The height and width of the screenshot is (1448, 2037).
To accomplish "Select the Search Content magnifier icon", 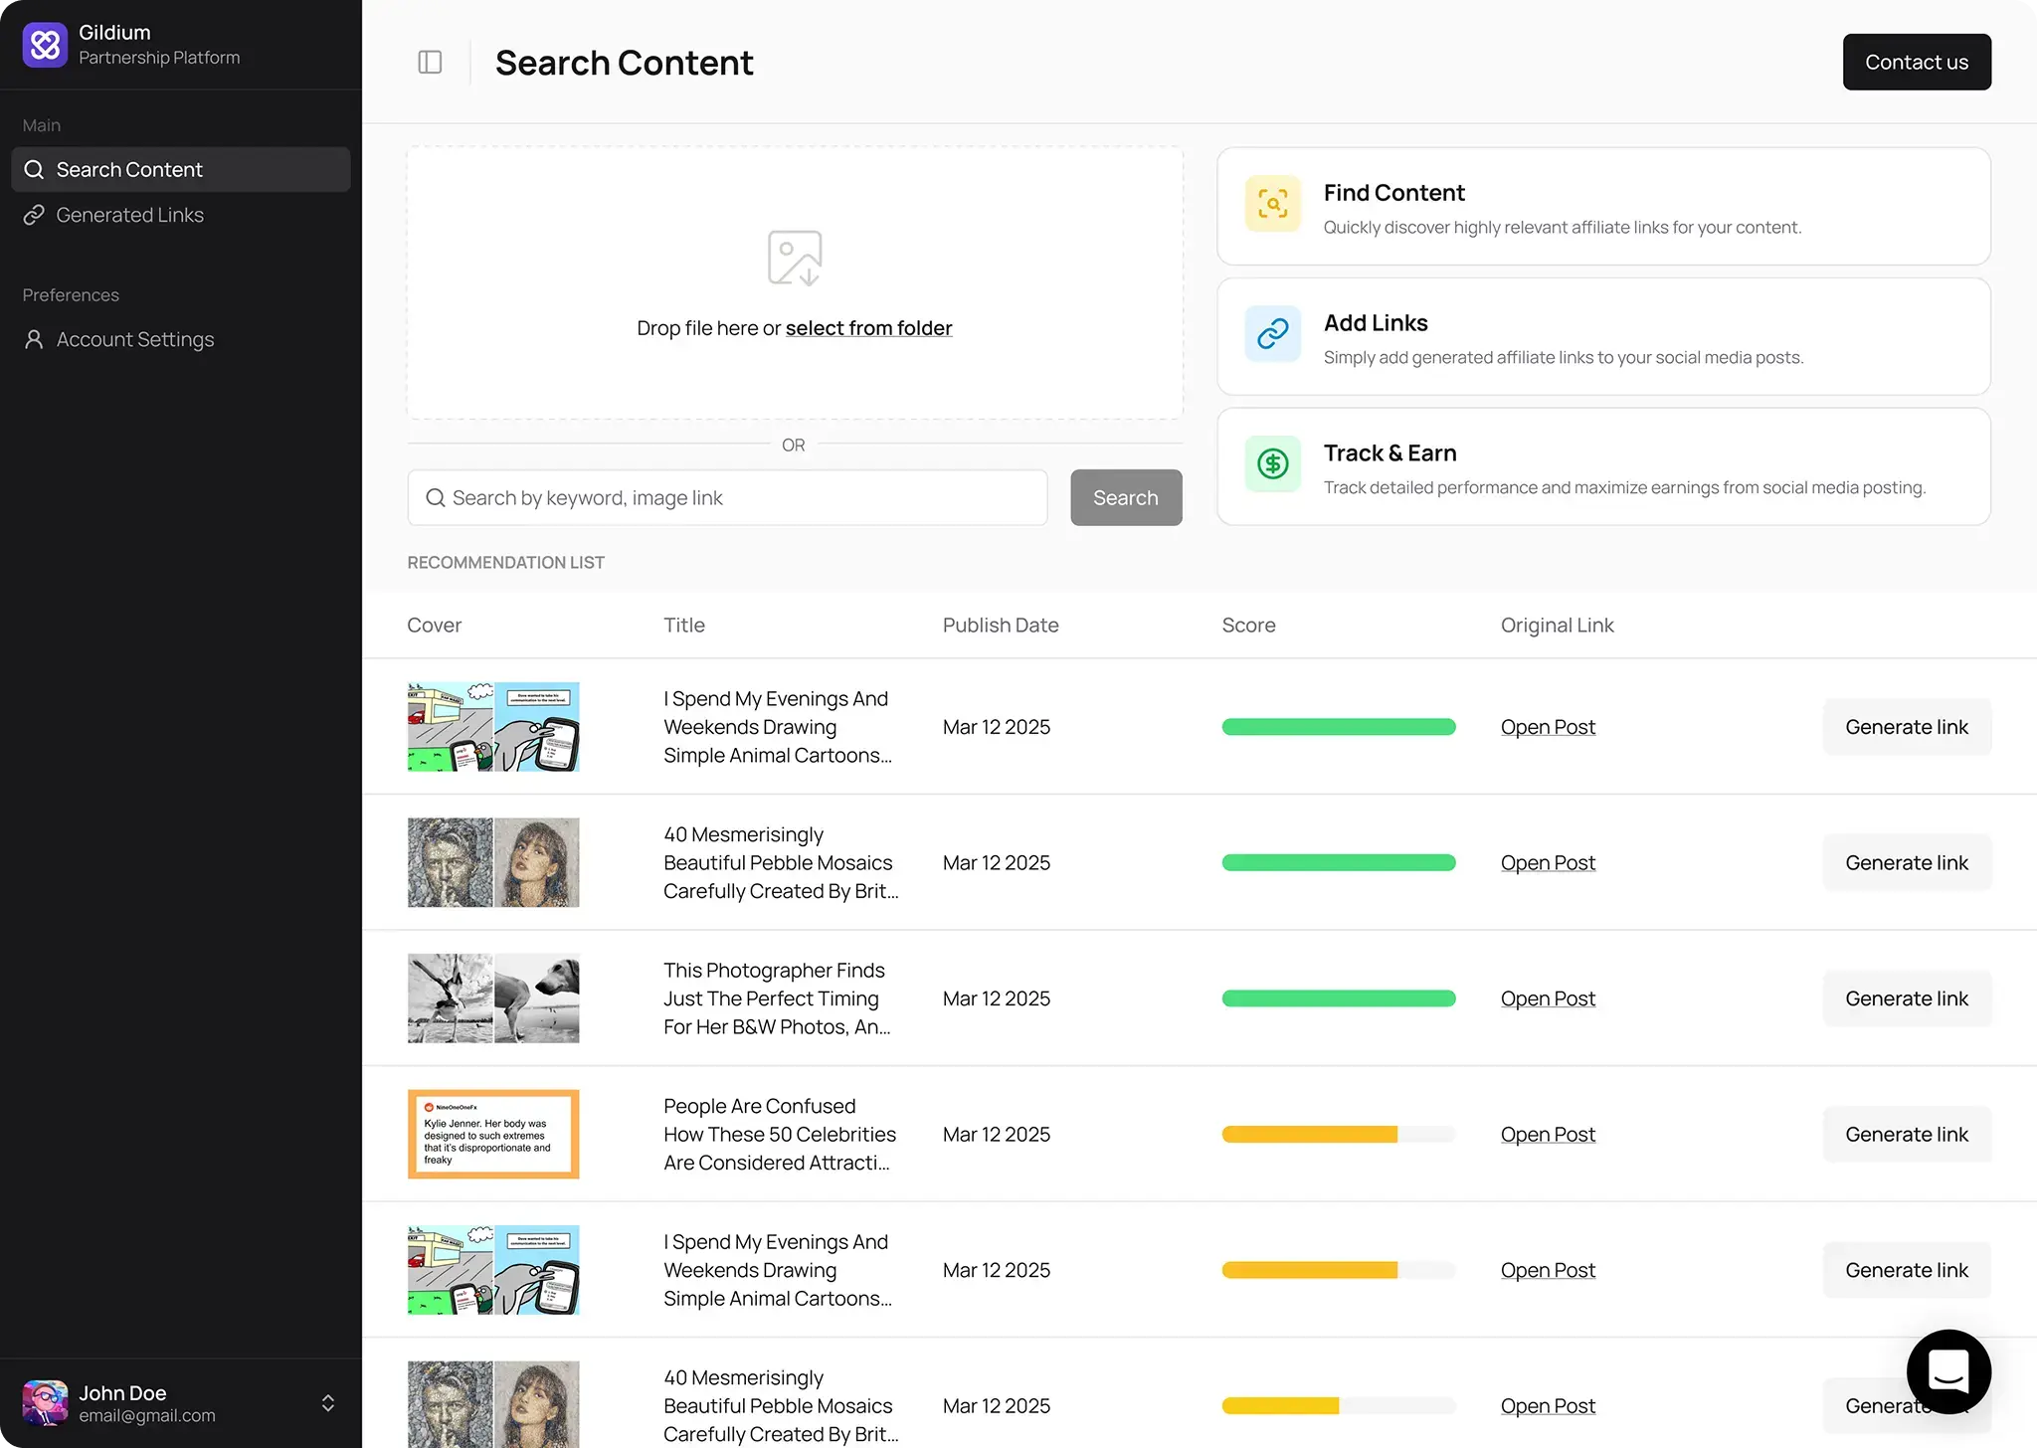I will (x=35, y=169).
